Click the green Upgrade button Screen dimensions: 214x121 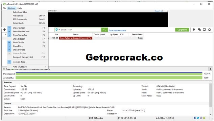click(182, 30)
